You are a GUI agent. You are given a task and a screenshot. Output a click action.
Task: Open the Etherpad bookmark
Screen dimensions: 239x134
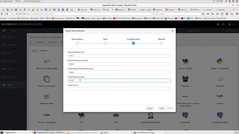point(169,18)
